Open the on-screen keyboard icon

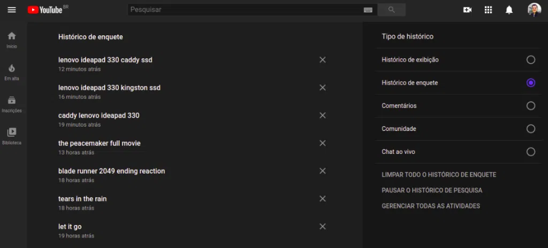(x=368, y=10)
